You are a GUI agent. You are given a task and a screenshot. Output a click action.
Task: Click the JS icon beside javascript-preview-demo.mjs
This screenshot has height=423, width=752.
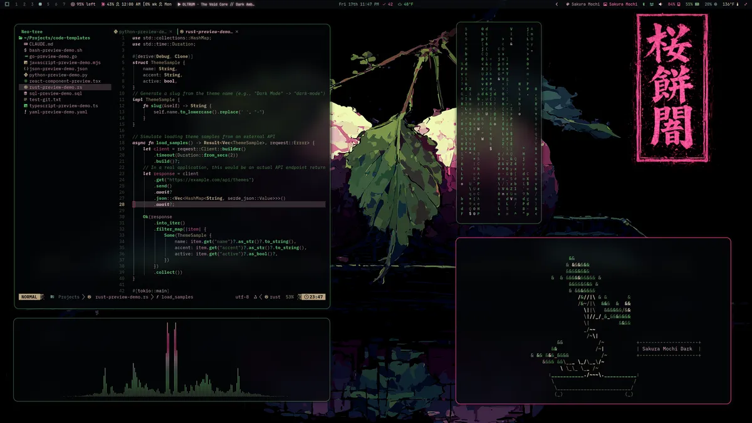coord(25,63)
